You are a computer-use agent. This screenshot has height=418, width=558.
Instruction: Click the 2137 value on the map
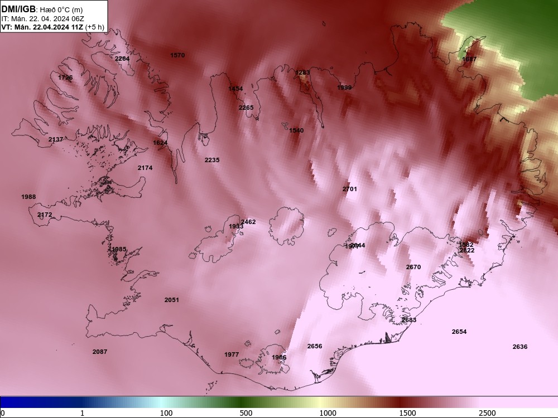tap(55, 139)
